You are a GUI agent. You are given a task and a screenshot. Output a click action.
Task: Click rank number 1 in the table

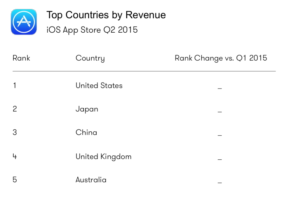15,86
